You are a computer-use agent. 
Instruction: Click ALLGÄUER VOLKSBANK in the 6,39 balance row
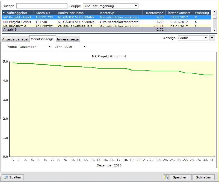point(76,22)
